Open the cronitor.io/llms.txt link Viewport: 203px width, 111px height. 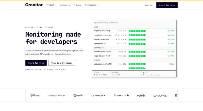pos(36,70)
